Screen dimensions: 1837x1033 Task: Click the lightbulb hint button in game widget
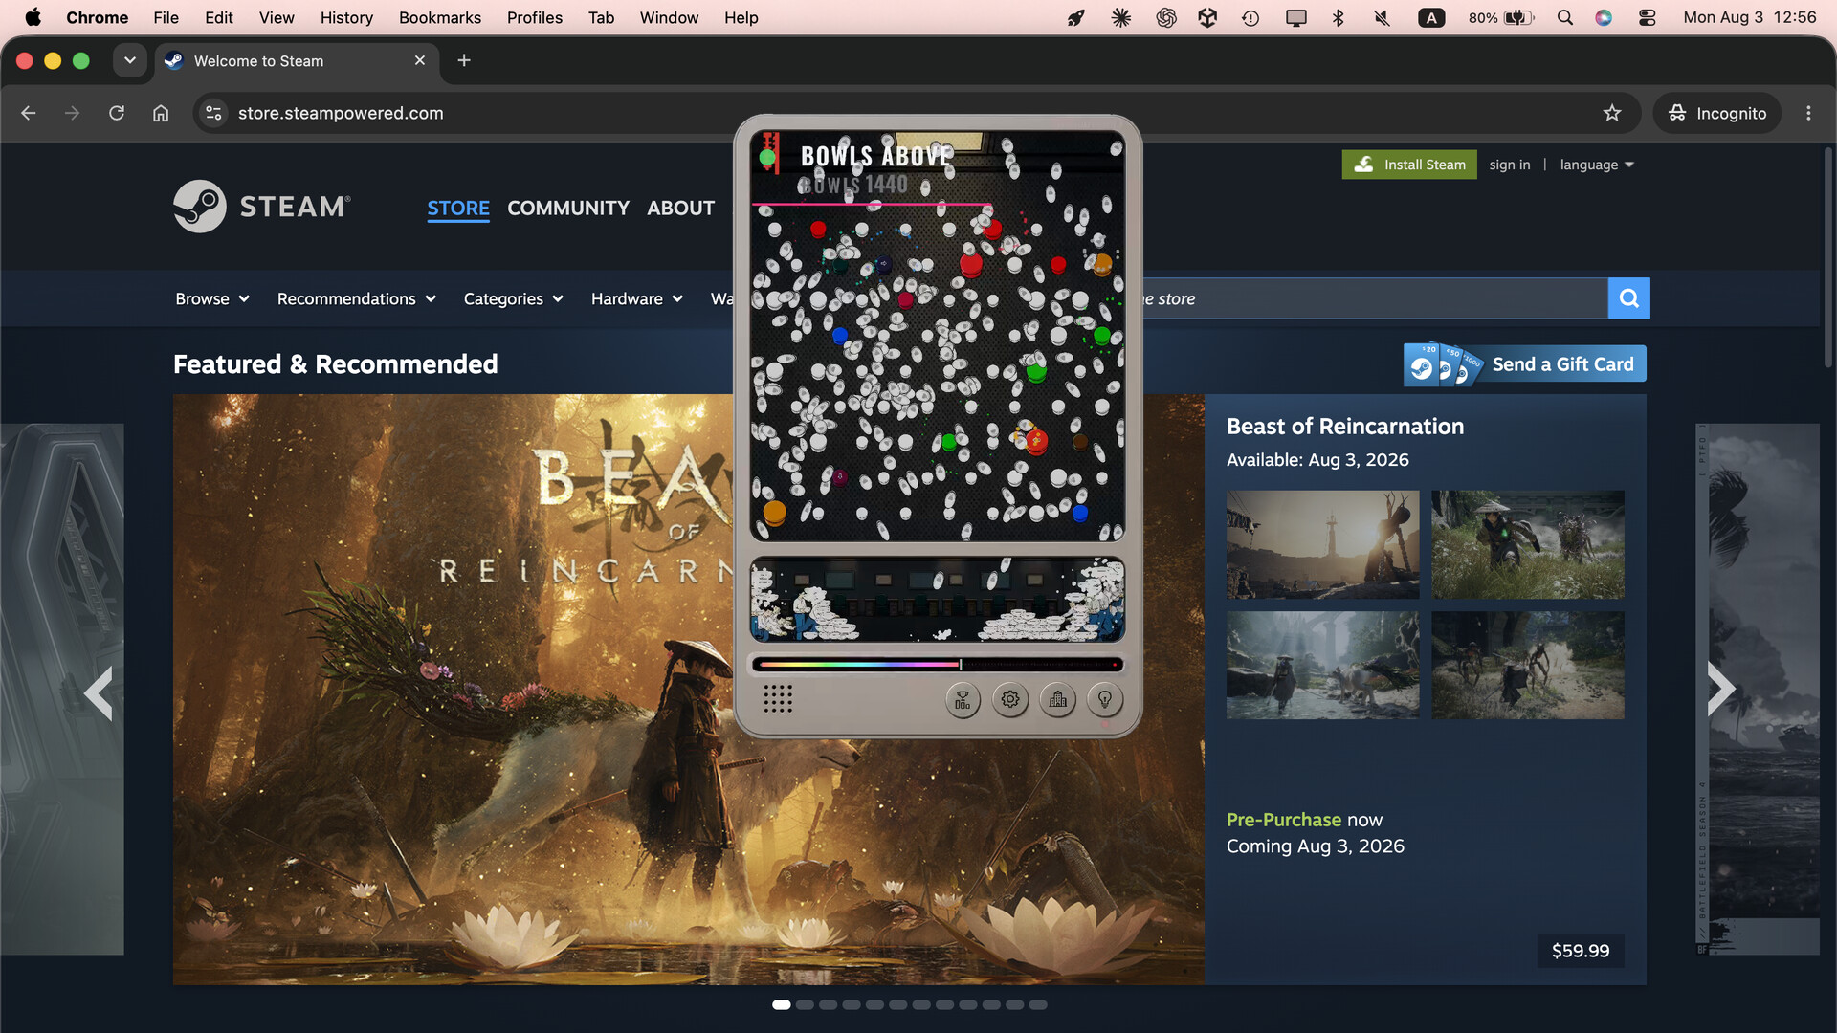(1105, 700)
